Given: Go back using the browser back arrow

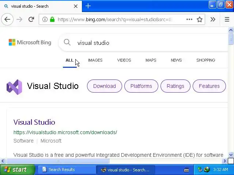Looking at the screenshot, I should [7, 19].
